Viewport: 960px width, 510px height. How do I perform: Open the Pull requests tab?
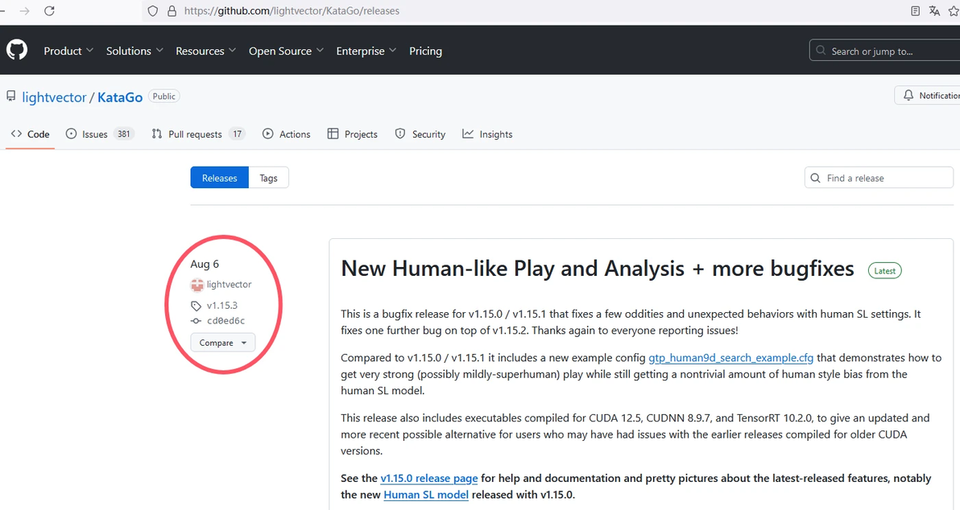coord(198,134)
